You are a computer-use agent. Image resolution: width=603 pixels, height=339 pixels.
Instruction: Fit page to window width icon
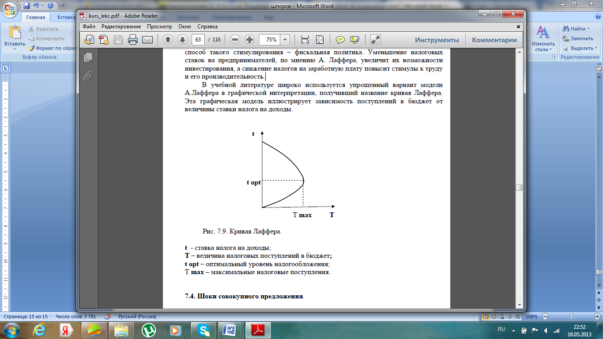[305, 40]
